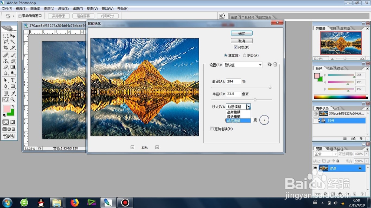Viewport: 371px width, 208px height.
Task: Select the Magic Wand tool
Action: [13, 42]
